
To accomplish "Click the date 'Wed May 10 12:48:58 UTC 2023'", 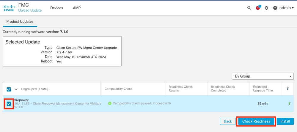I will pyautogui.click(x=81, y=57).
